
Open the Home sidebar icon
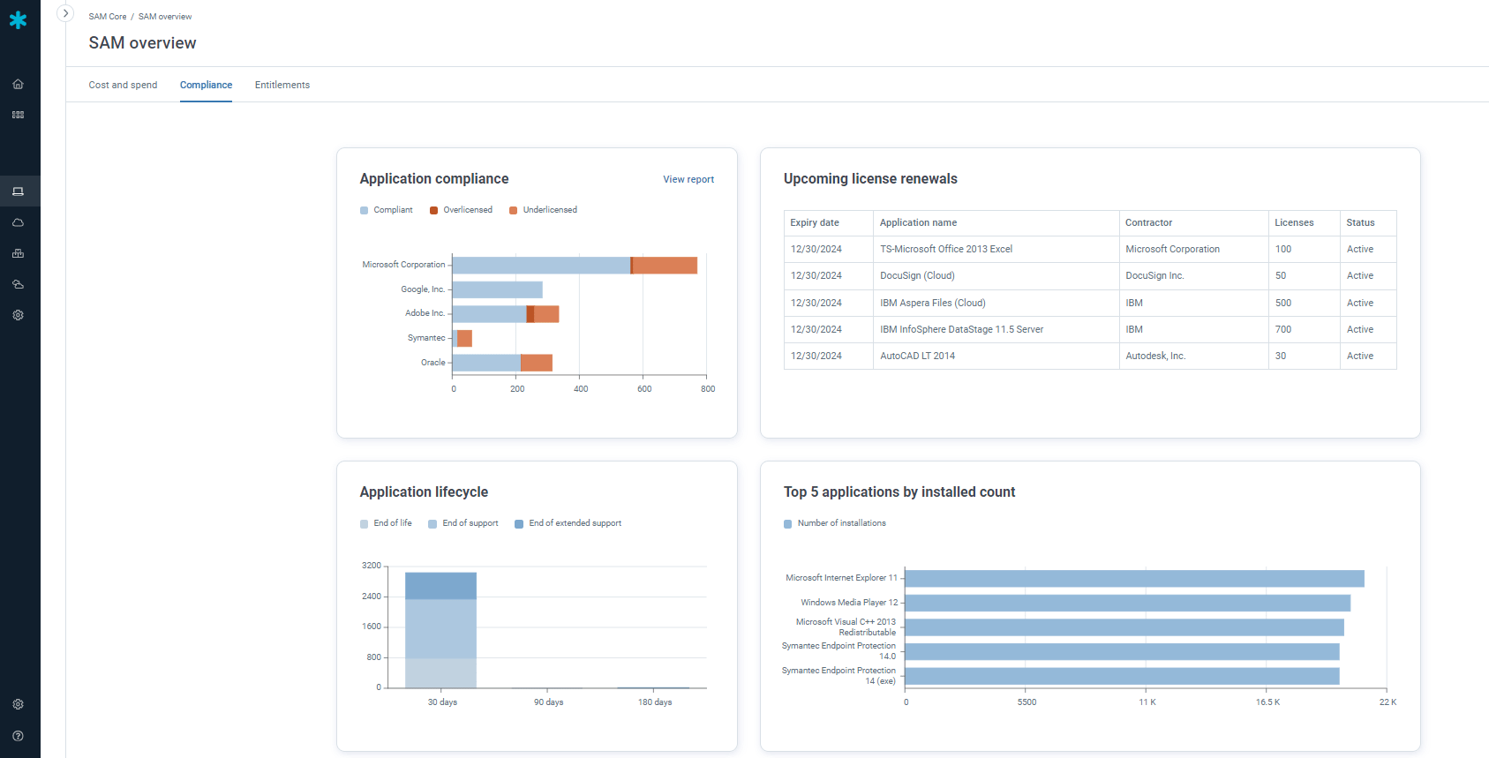18,85
